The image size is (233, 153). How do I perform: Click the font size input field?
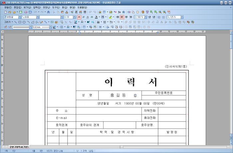[69, 17]
